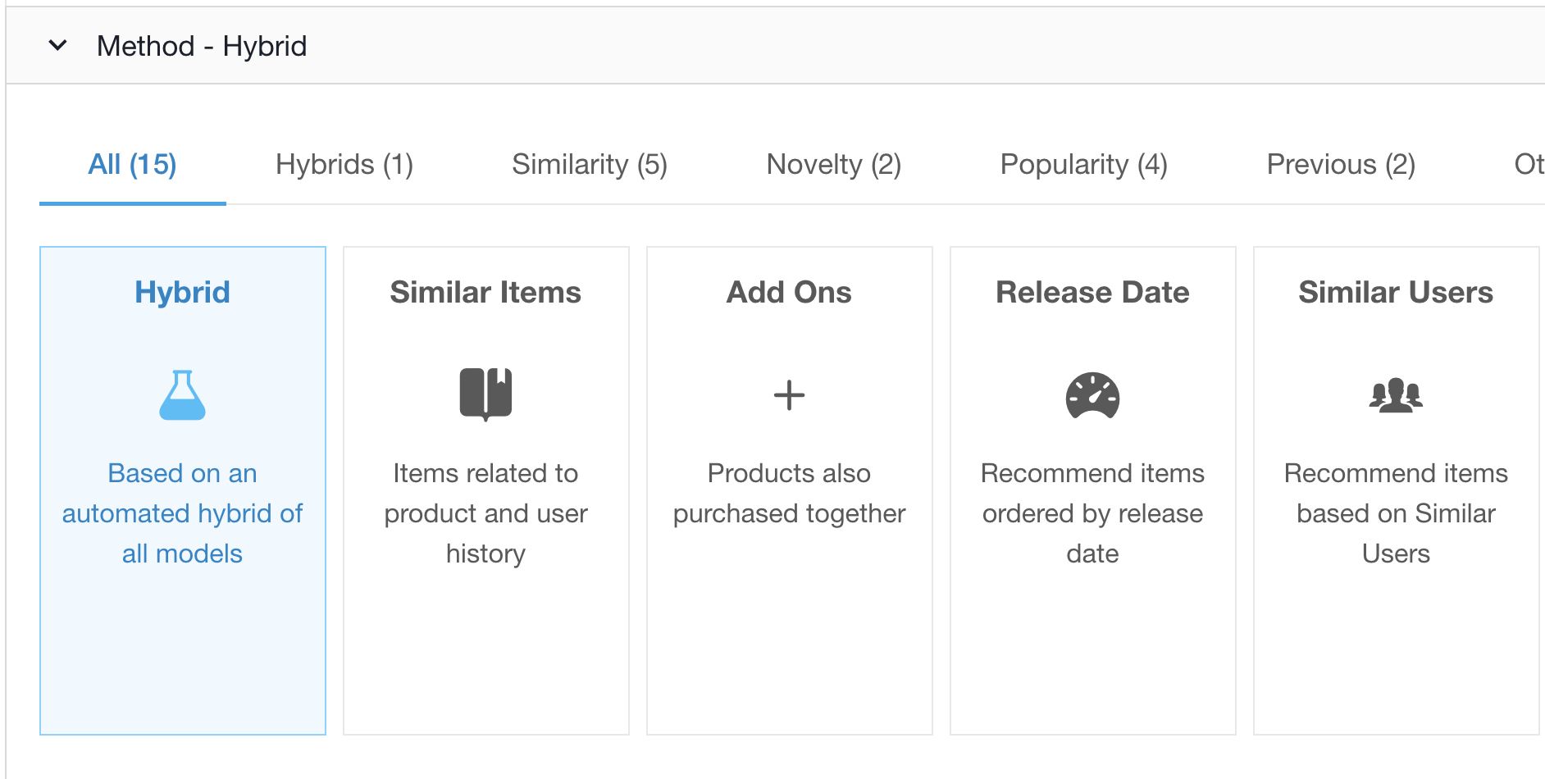Switch to the All (15) tab
The width and height of the screenshot is (1545, 779).
coord(132,165)
